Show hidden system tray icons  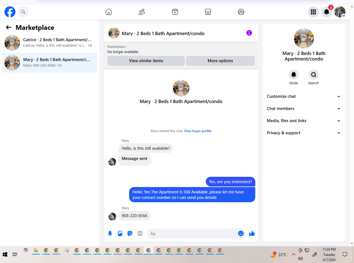[x=294, y=254]
